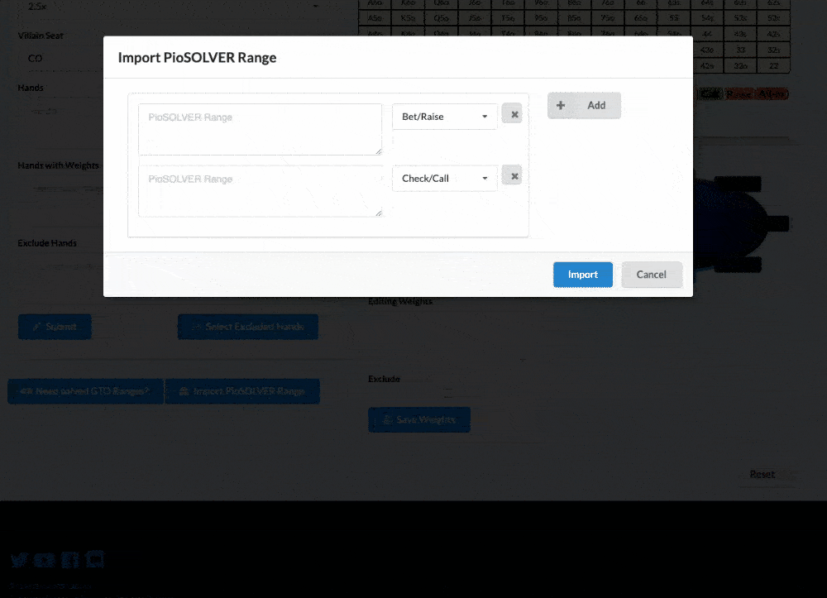Image resolution: width=827 pixels, height=598 pixels.
Task: Open the Facebook icon in the footer
Action: [x=71, y=560]
